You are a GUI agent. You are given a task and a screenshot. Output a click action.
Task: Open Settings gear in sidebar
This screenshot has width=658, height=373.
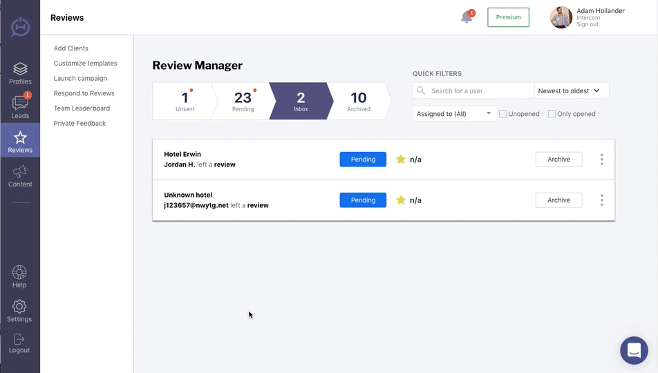point(19,311)
